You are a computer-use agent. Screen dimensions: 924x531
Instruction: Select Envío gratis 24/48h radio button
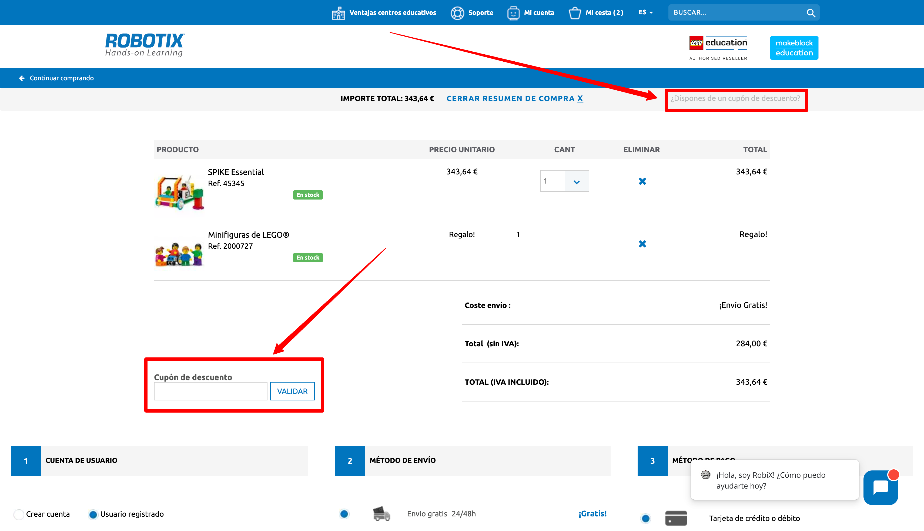pyautogui.click(x=344, y=514)
